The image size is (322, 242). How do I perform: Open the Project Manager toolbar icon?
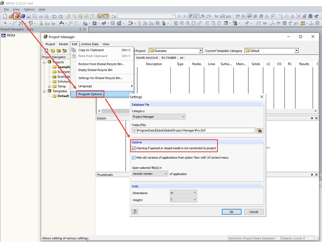point(17,16)
